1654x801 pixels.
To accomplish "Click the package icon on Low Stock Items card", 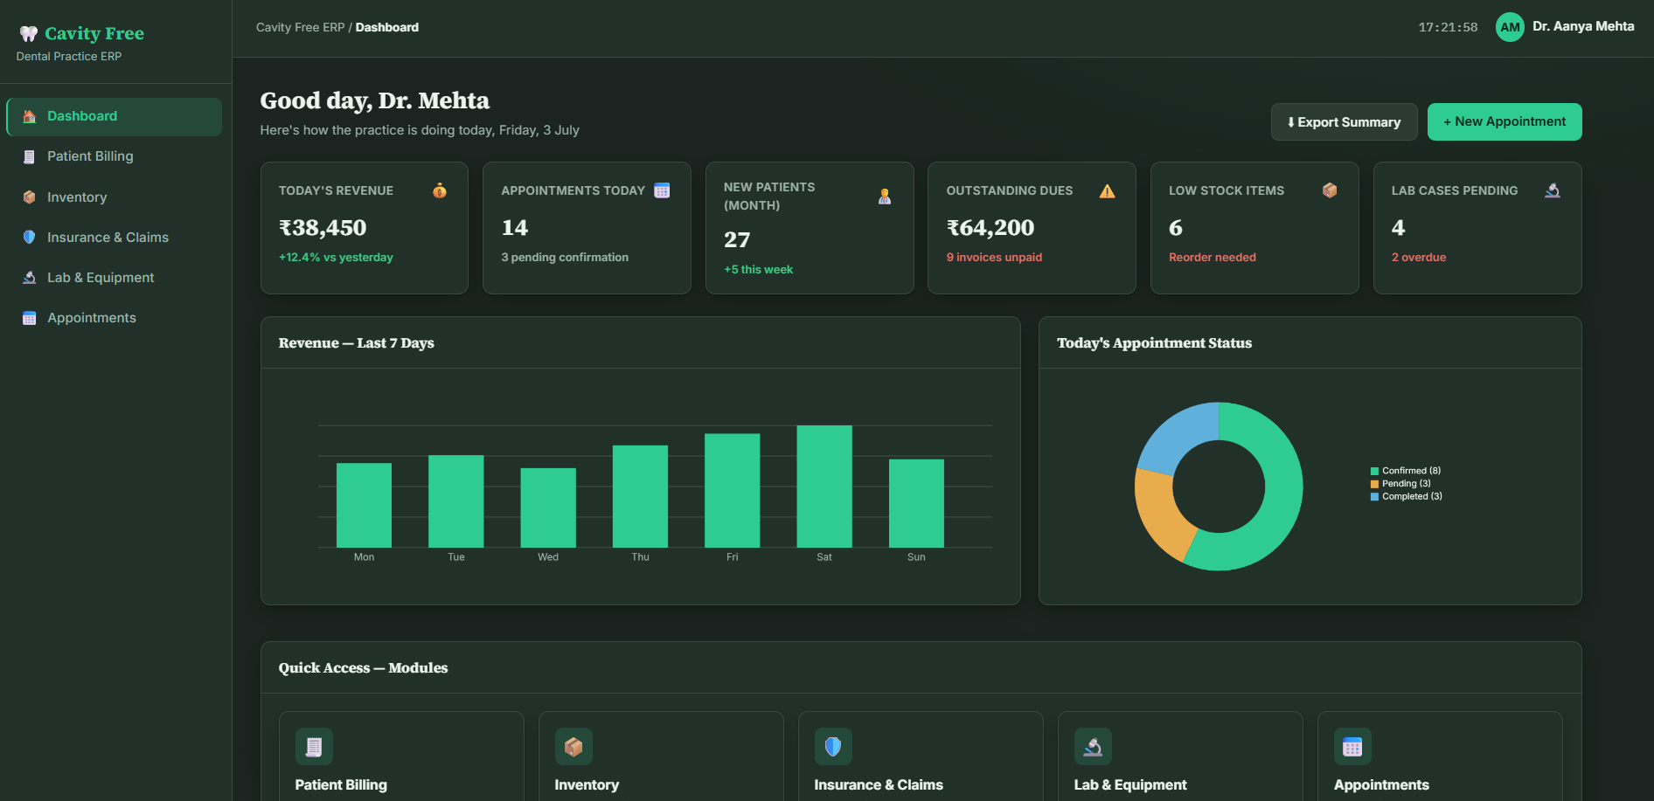I will coord(1330,190).
